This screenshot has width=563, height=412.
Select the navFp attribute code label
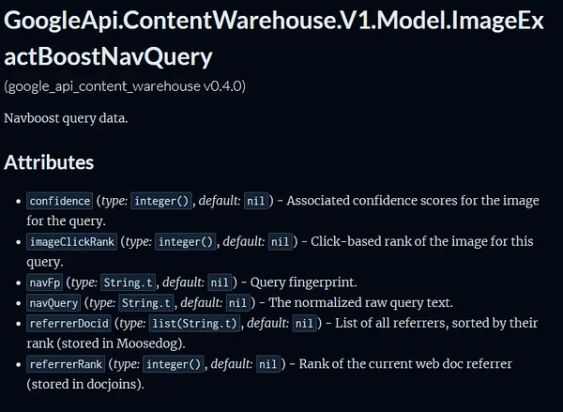point(44,282)
